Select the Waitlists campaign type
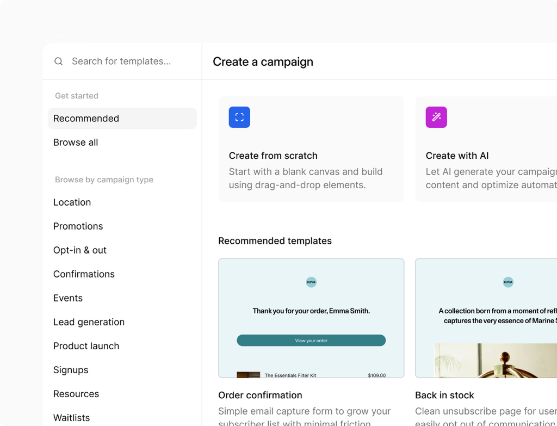 click(x=71, y=418)
